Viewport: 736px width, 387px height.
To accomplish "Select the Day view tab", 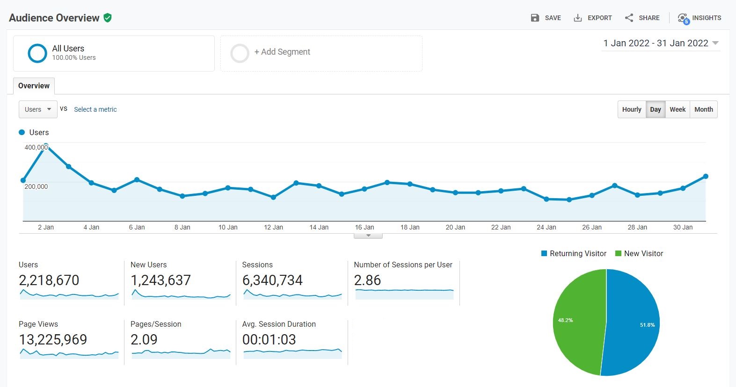I will pos(655,109).
